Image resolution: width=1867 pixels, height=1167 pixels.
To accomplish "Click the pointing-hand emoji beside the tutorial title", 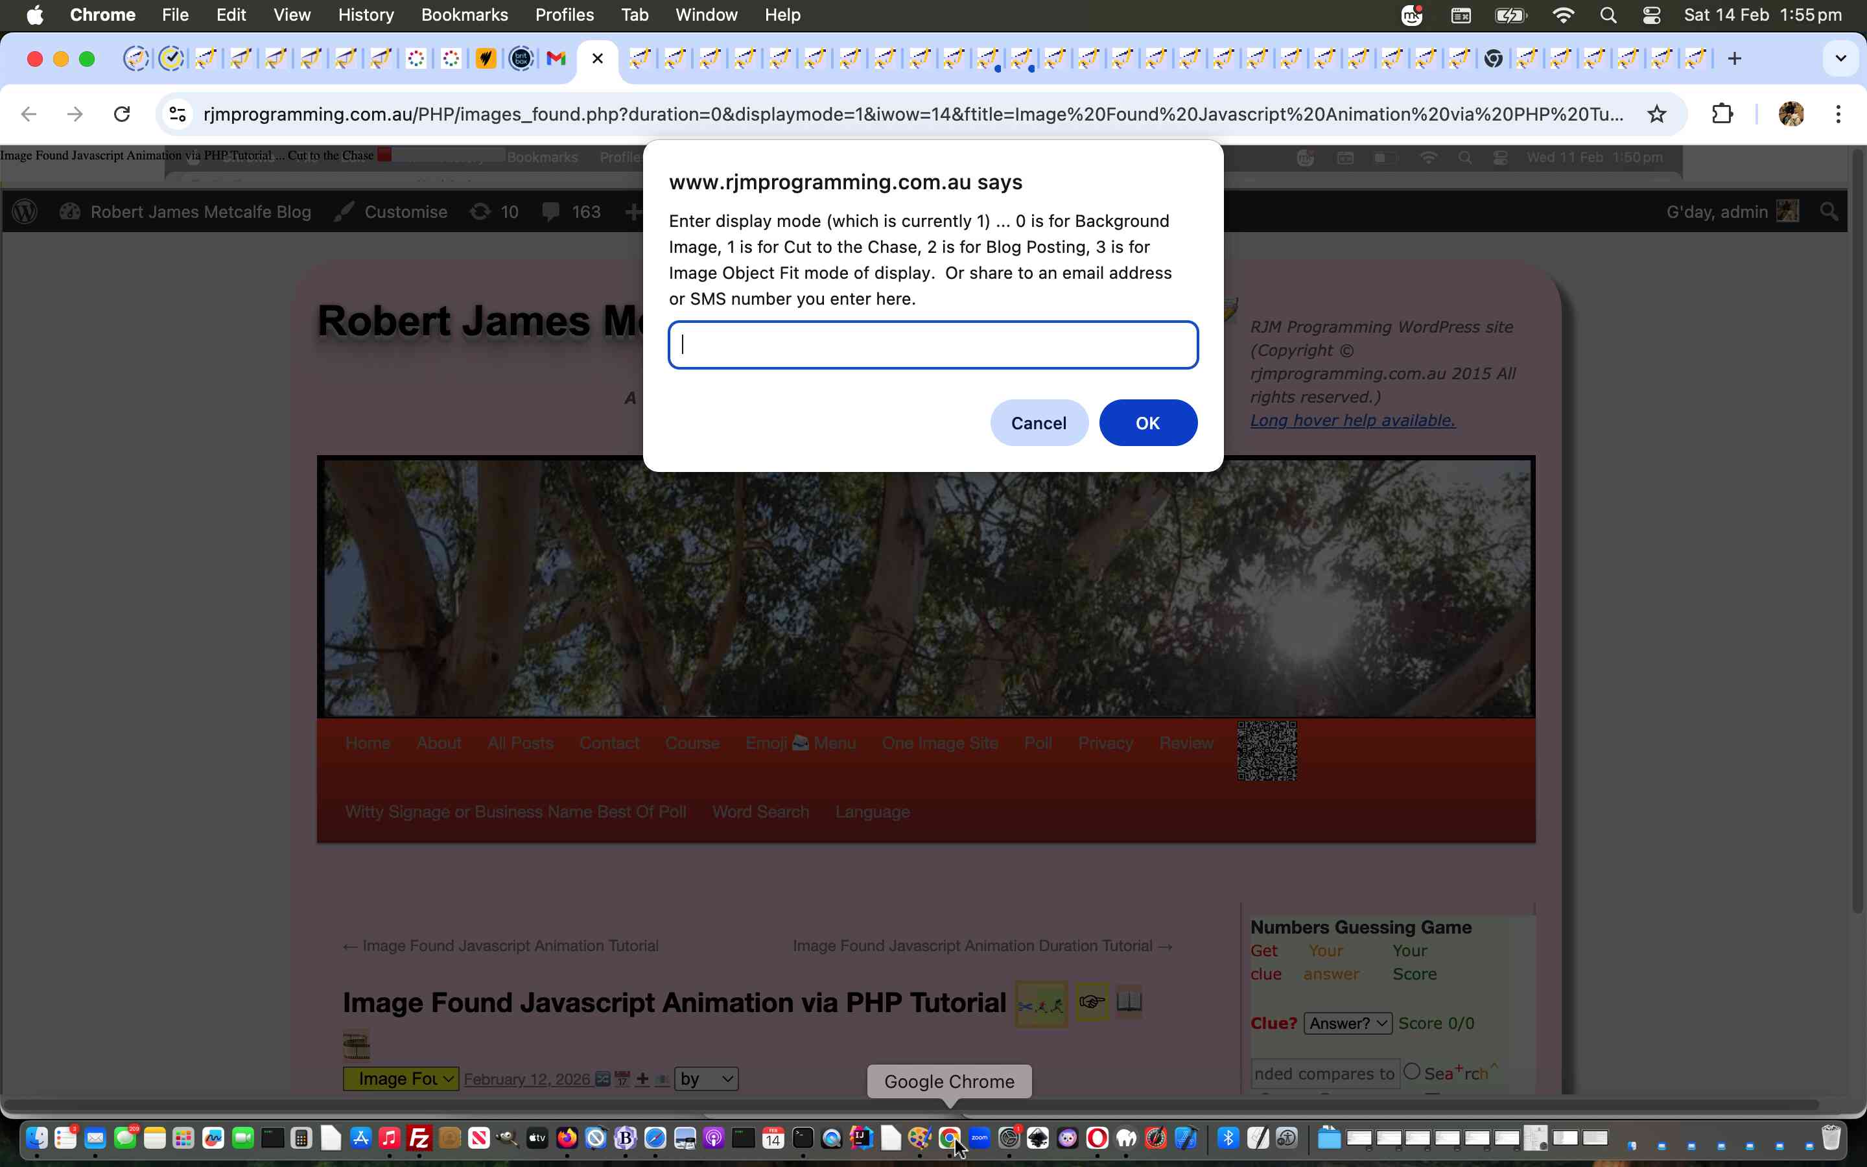I will pyautogui.click(x=1092, y=1002).
